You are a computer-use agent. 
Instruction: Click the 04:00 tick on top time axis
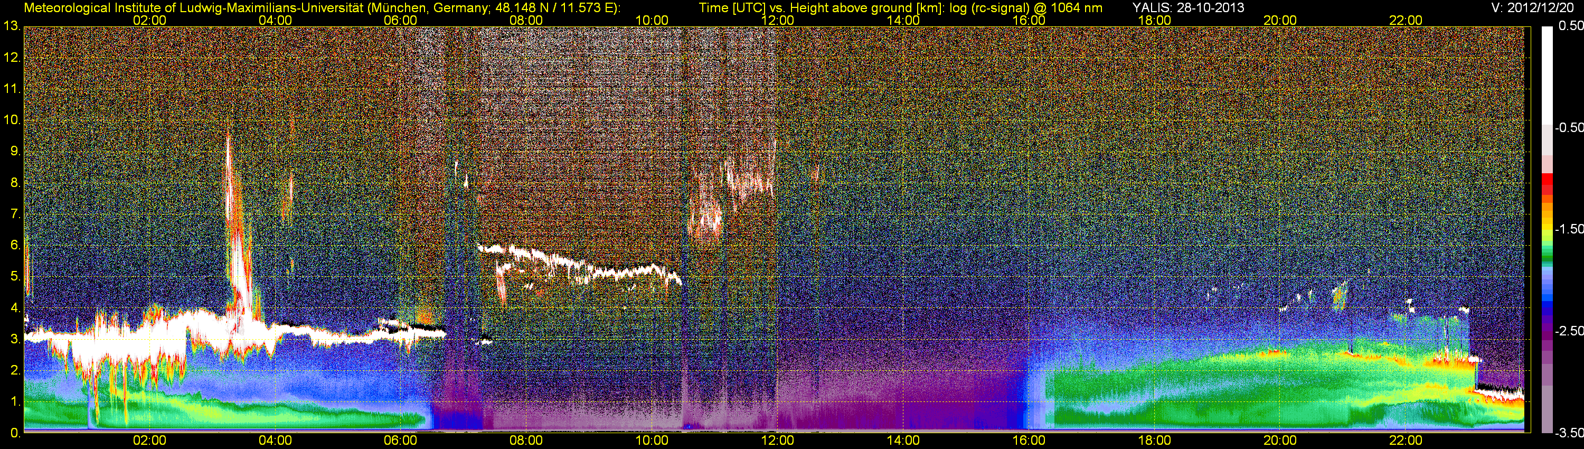pyautogui.click(x=275, y=20)
